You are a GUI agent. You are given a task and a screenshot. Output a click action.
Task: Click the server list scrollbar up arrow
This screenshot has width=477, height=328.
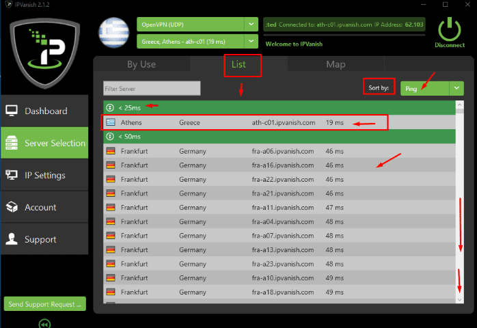pos(459,105)
